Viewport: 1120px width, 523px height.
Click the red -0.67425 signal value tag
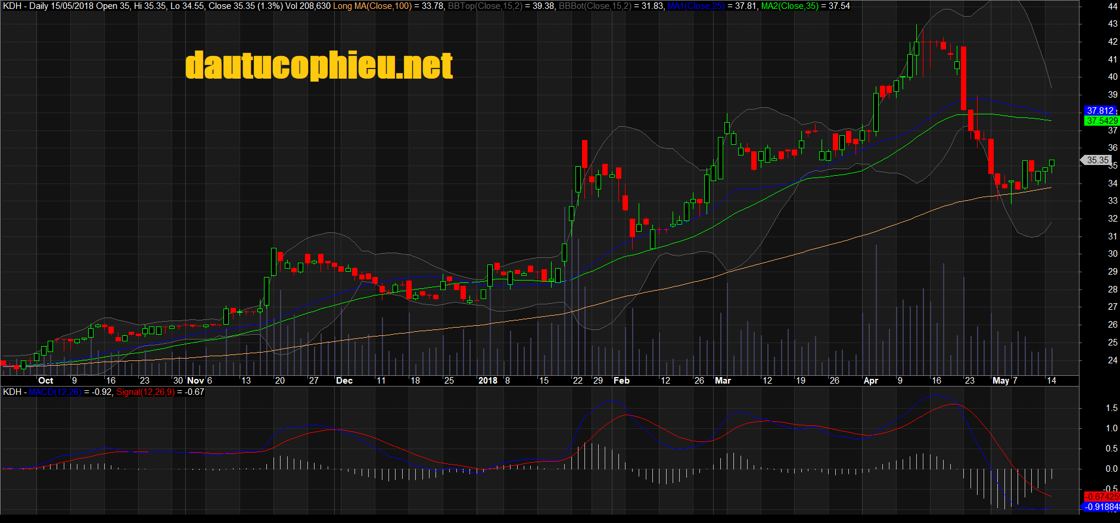tap(1102, 497)
